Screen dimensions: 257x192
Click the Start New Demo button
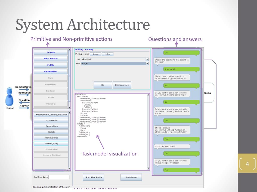94,177
